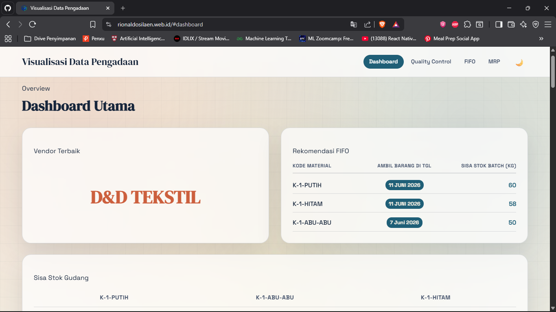Click the date badge in the K-1-HITAM row
This screenshot has height=312, width=556.
pos(405,204)
